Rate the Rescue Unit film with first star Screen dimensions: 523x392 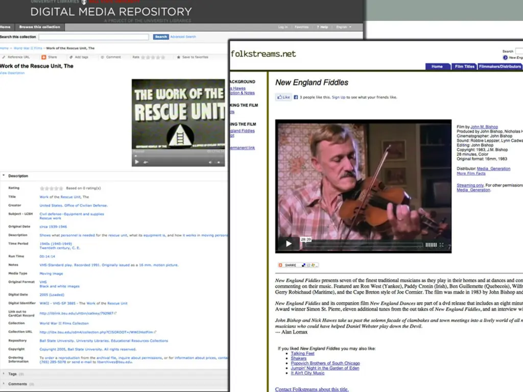(143, 57)
